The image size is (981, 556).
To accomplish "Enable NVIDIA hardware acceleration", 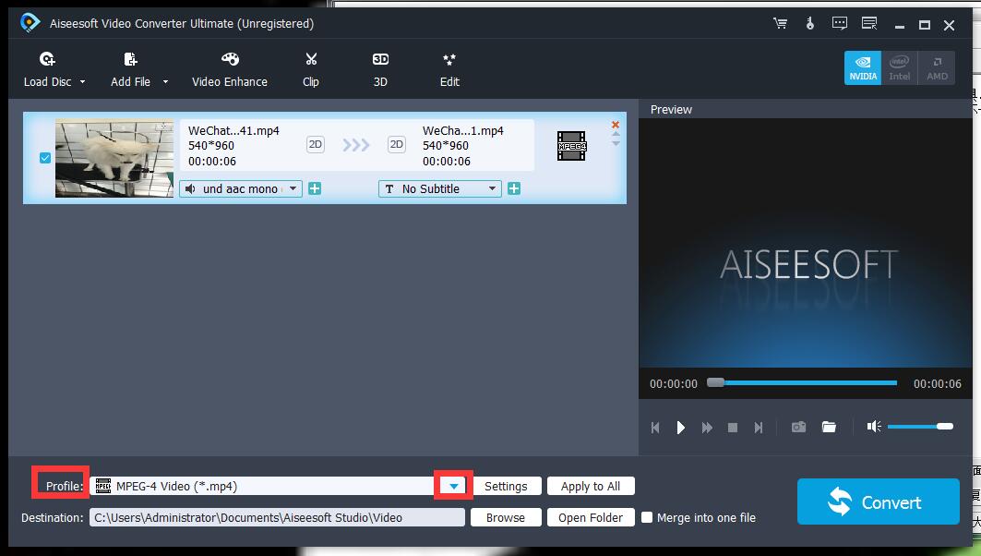I will pyautogui.click(x=863, y=67).
